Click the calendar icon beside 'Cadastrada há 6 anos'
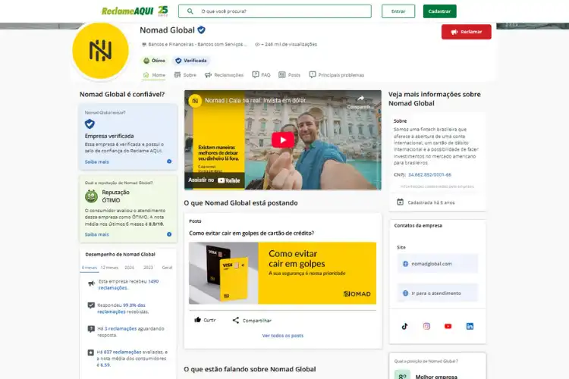The height and width of the screenshot is (379, 569). pos(400,202)
